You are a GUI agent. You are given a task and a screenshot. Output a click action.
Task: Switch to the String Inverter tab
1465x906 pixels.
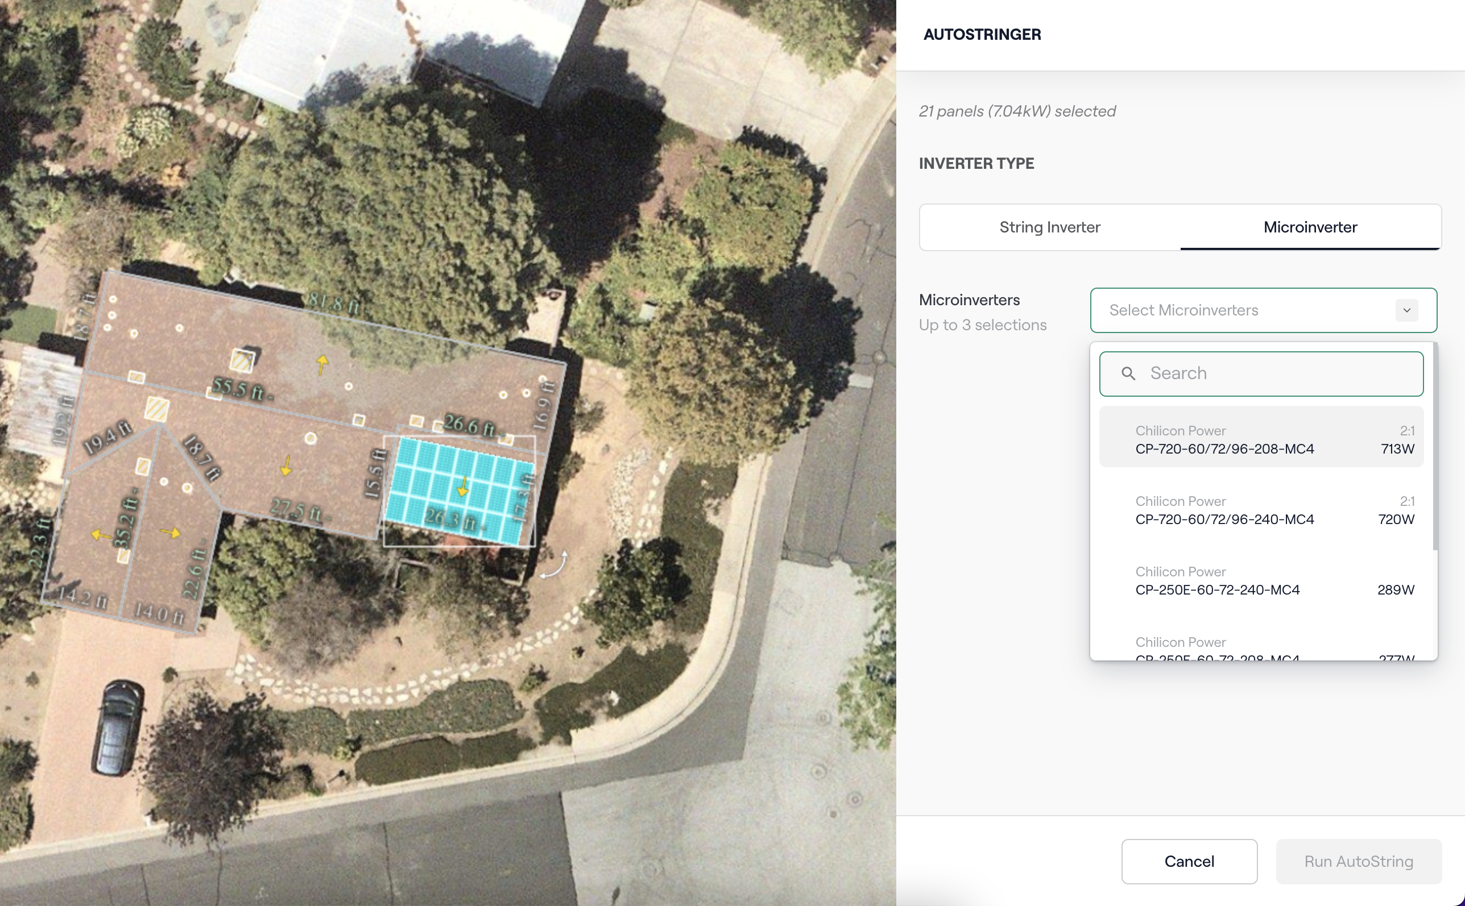1050,227
